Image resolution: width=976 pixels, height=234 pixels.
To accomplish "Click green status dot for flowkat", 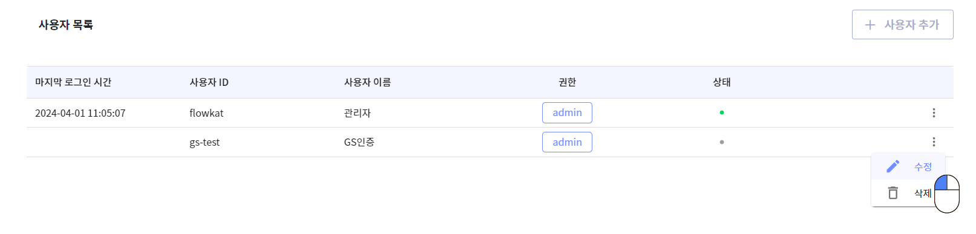I will coord(721,112).
